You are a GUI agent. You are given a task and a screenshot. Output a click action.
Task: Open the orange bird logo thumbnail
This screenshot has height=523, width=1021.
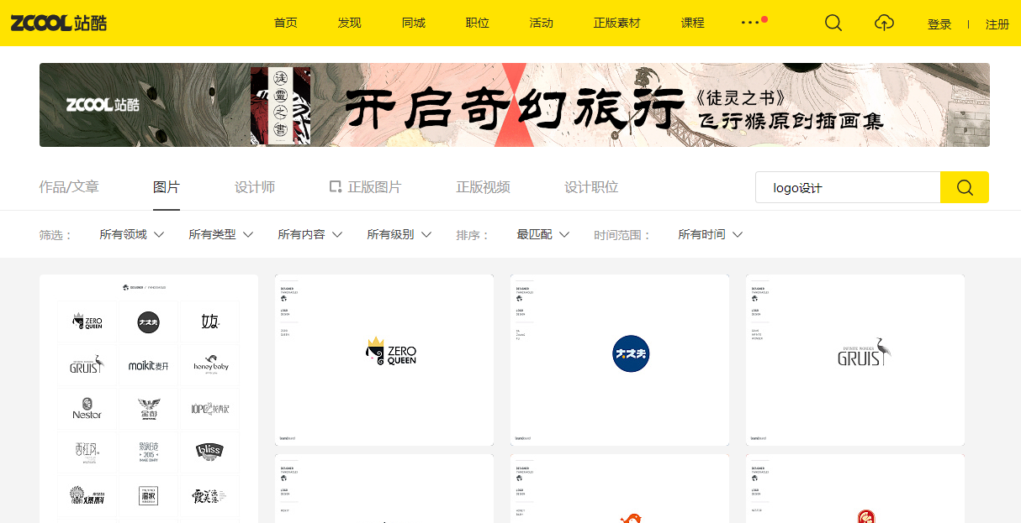point(620,489)
